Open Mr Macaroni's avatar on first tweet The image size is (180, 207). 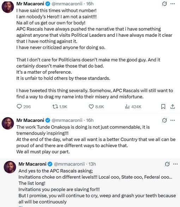point(8,7)
